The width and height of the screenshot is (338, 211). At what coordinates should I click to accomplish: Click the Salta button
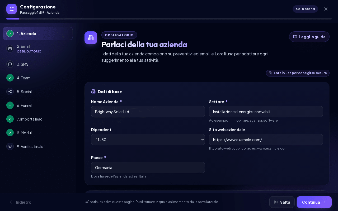point(282,202)
